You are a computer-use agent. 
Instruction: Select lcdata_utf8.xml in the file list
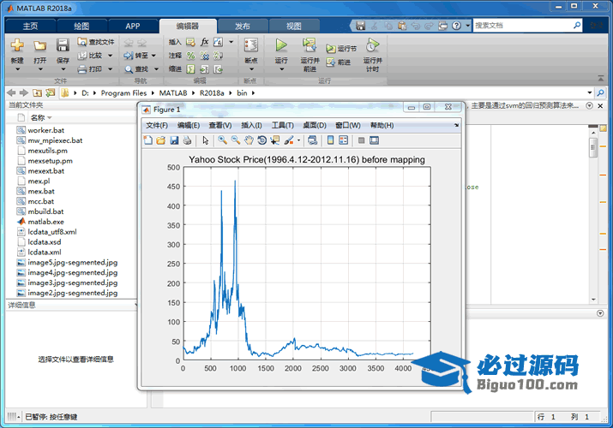tap(52, 232)
